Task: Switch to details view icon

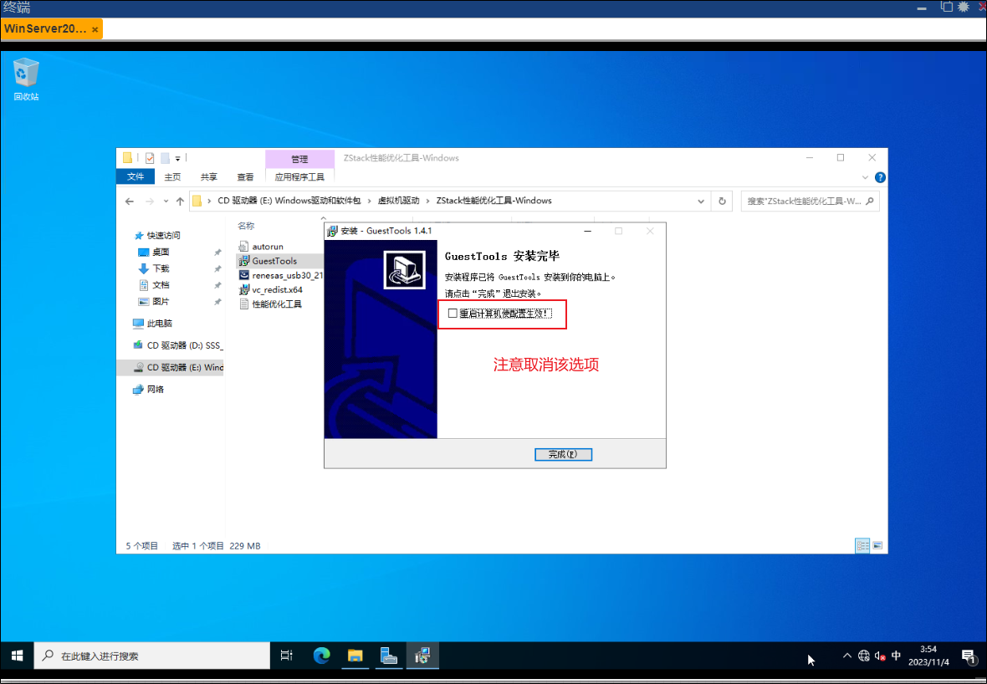Action: 862,545
